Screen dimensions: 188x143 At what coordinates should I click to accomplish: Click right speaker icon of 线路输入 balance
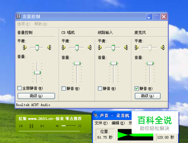(126, 47)
